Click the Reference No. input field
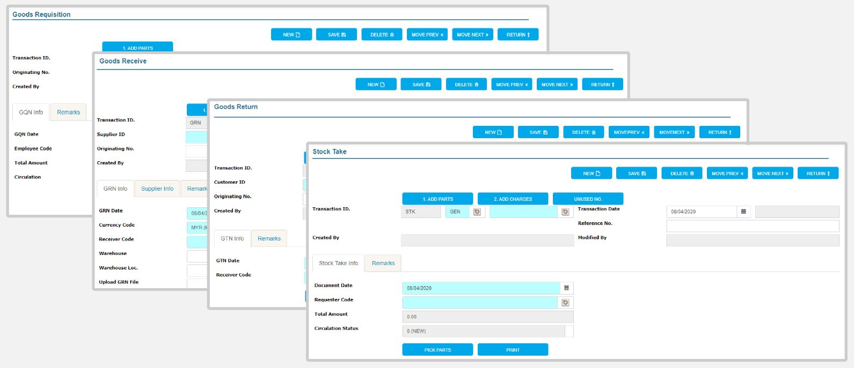 753,226
